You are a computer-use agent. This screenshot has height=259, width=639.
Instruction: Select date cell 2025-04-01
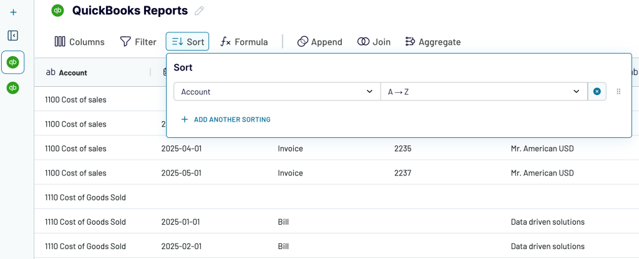point(182,149)
